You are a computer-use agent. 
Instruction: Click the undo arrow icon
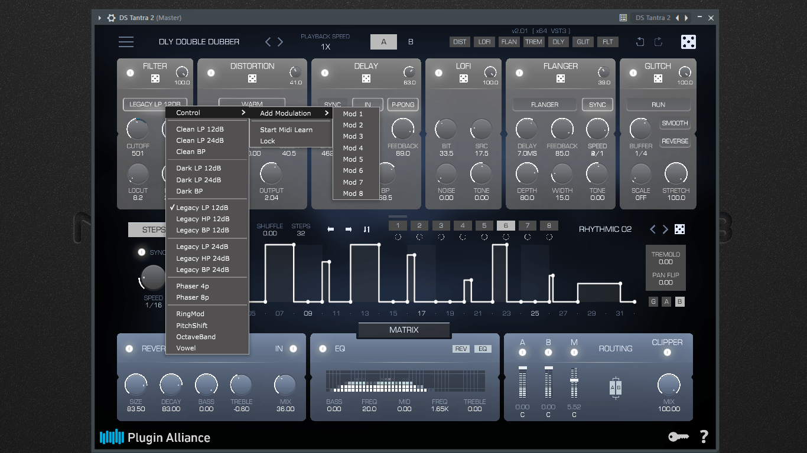coord(640,42)
